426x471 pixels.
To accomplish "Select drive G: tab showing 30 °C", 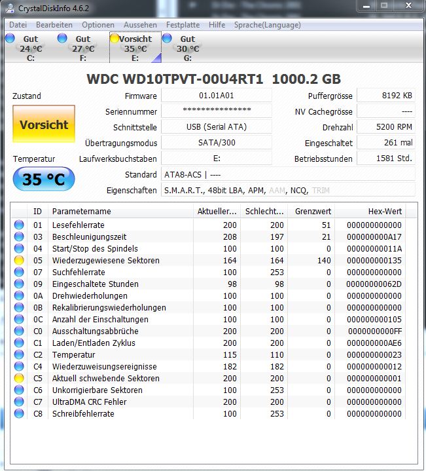I will pos(188,47).
